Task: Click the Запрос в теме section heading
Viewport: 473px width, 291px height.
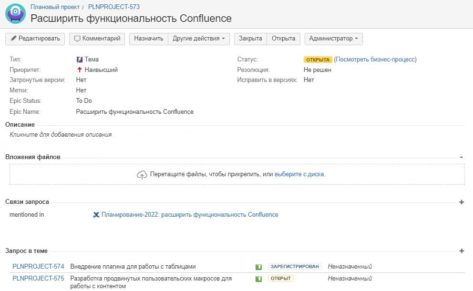Action: (27, 251)
